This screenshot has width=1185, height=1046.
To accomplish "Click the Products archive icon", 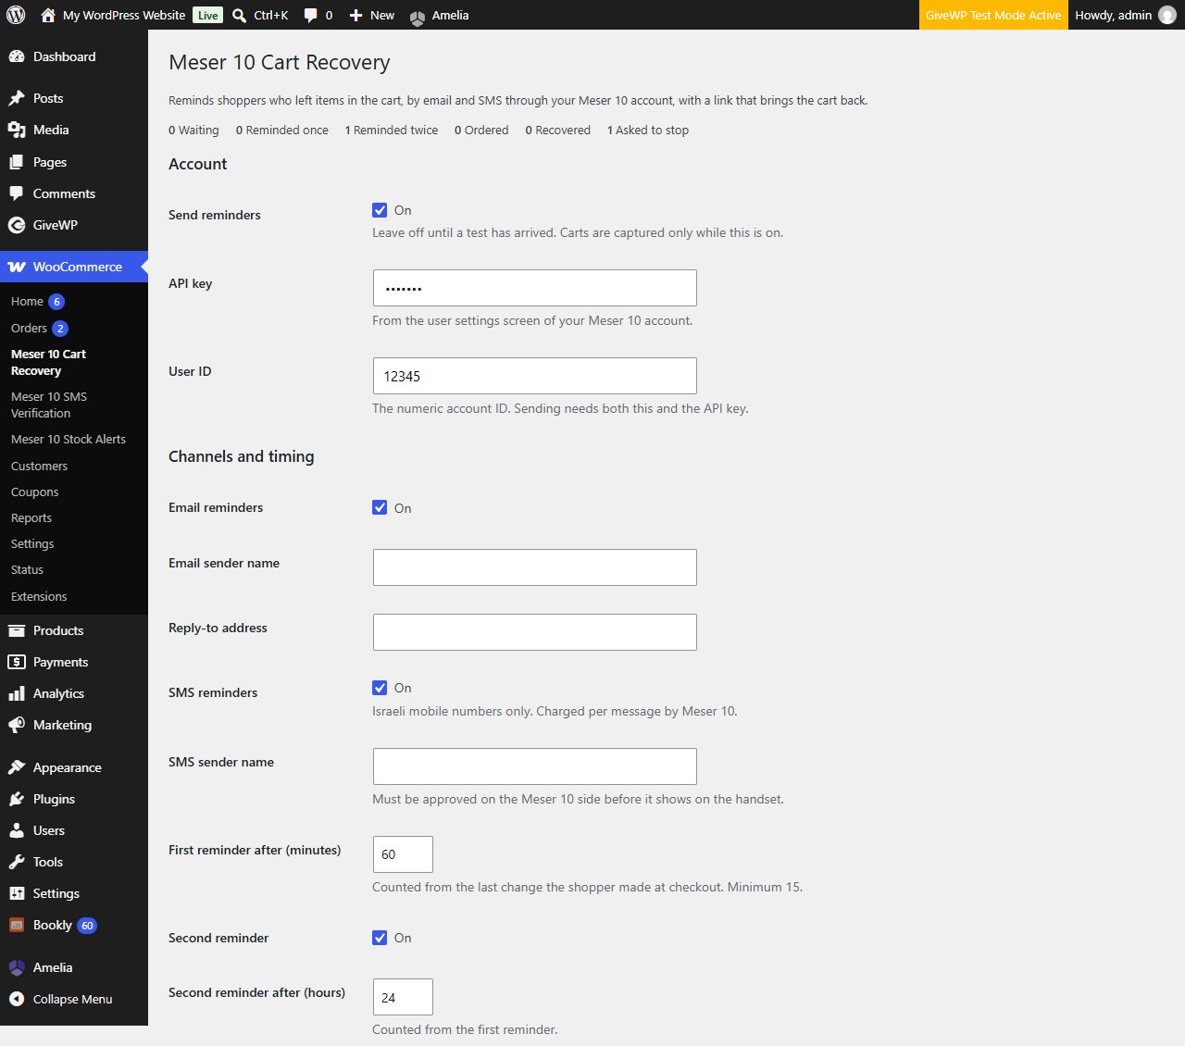I will [x=17, y=630].
